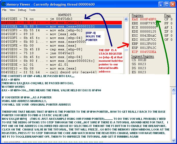
Task: Click the ES segment register 0023
Action: 139,72
